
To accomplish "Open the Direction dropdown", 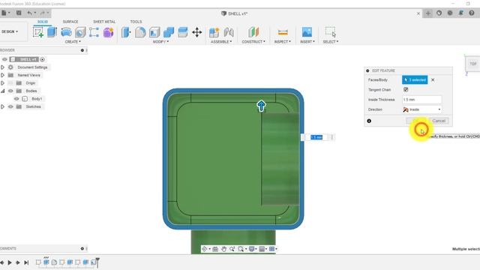I will [421, 109].
